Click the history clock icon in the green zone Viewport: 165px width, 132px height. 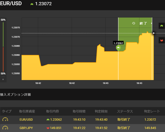[x=133, y=23]
